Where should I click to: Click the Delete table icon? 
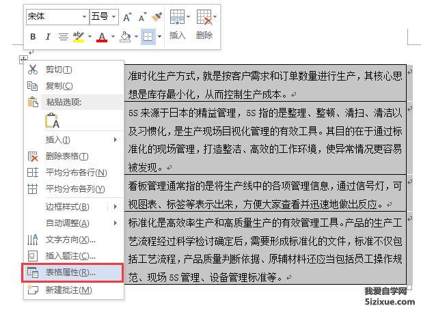204,17
